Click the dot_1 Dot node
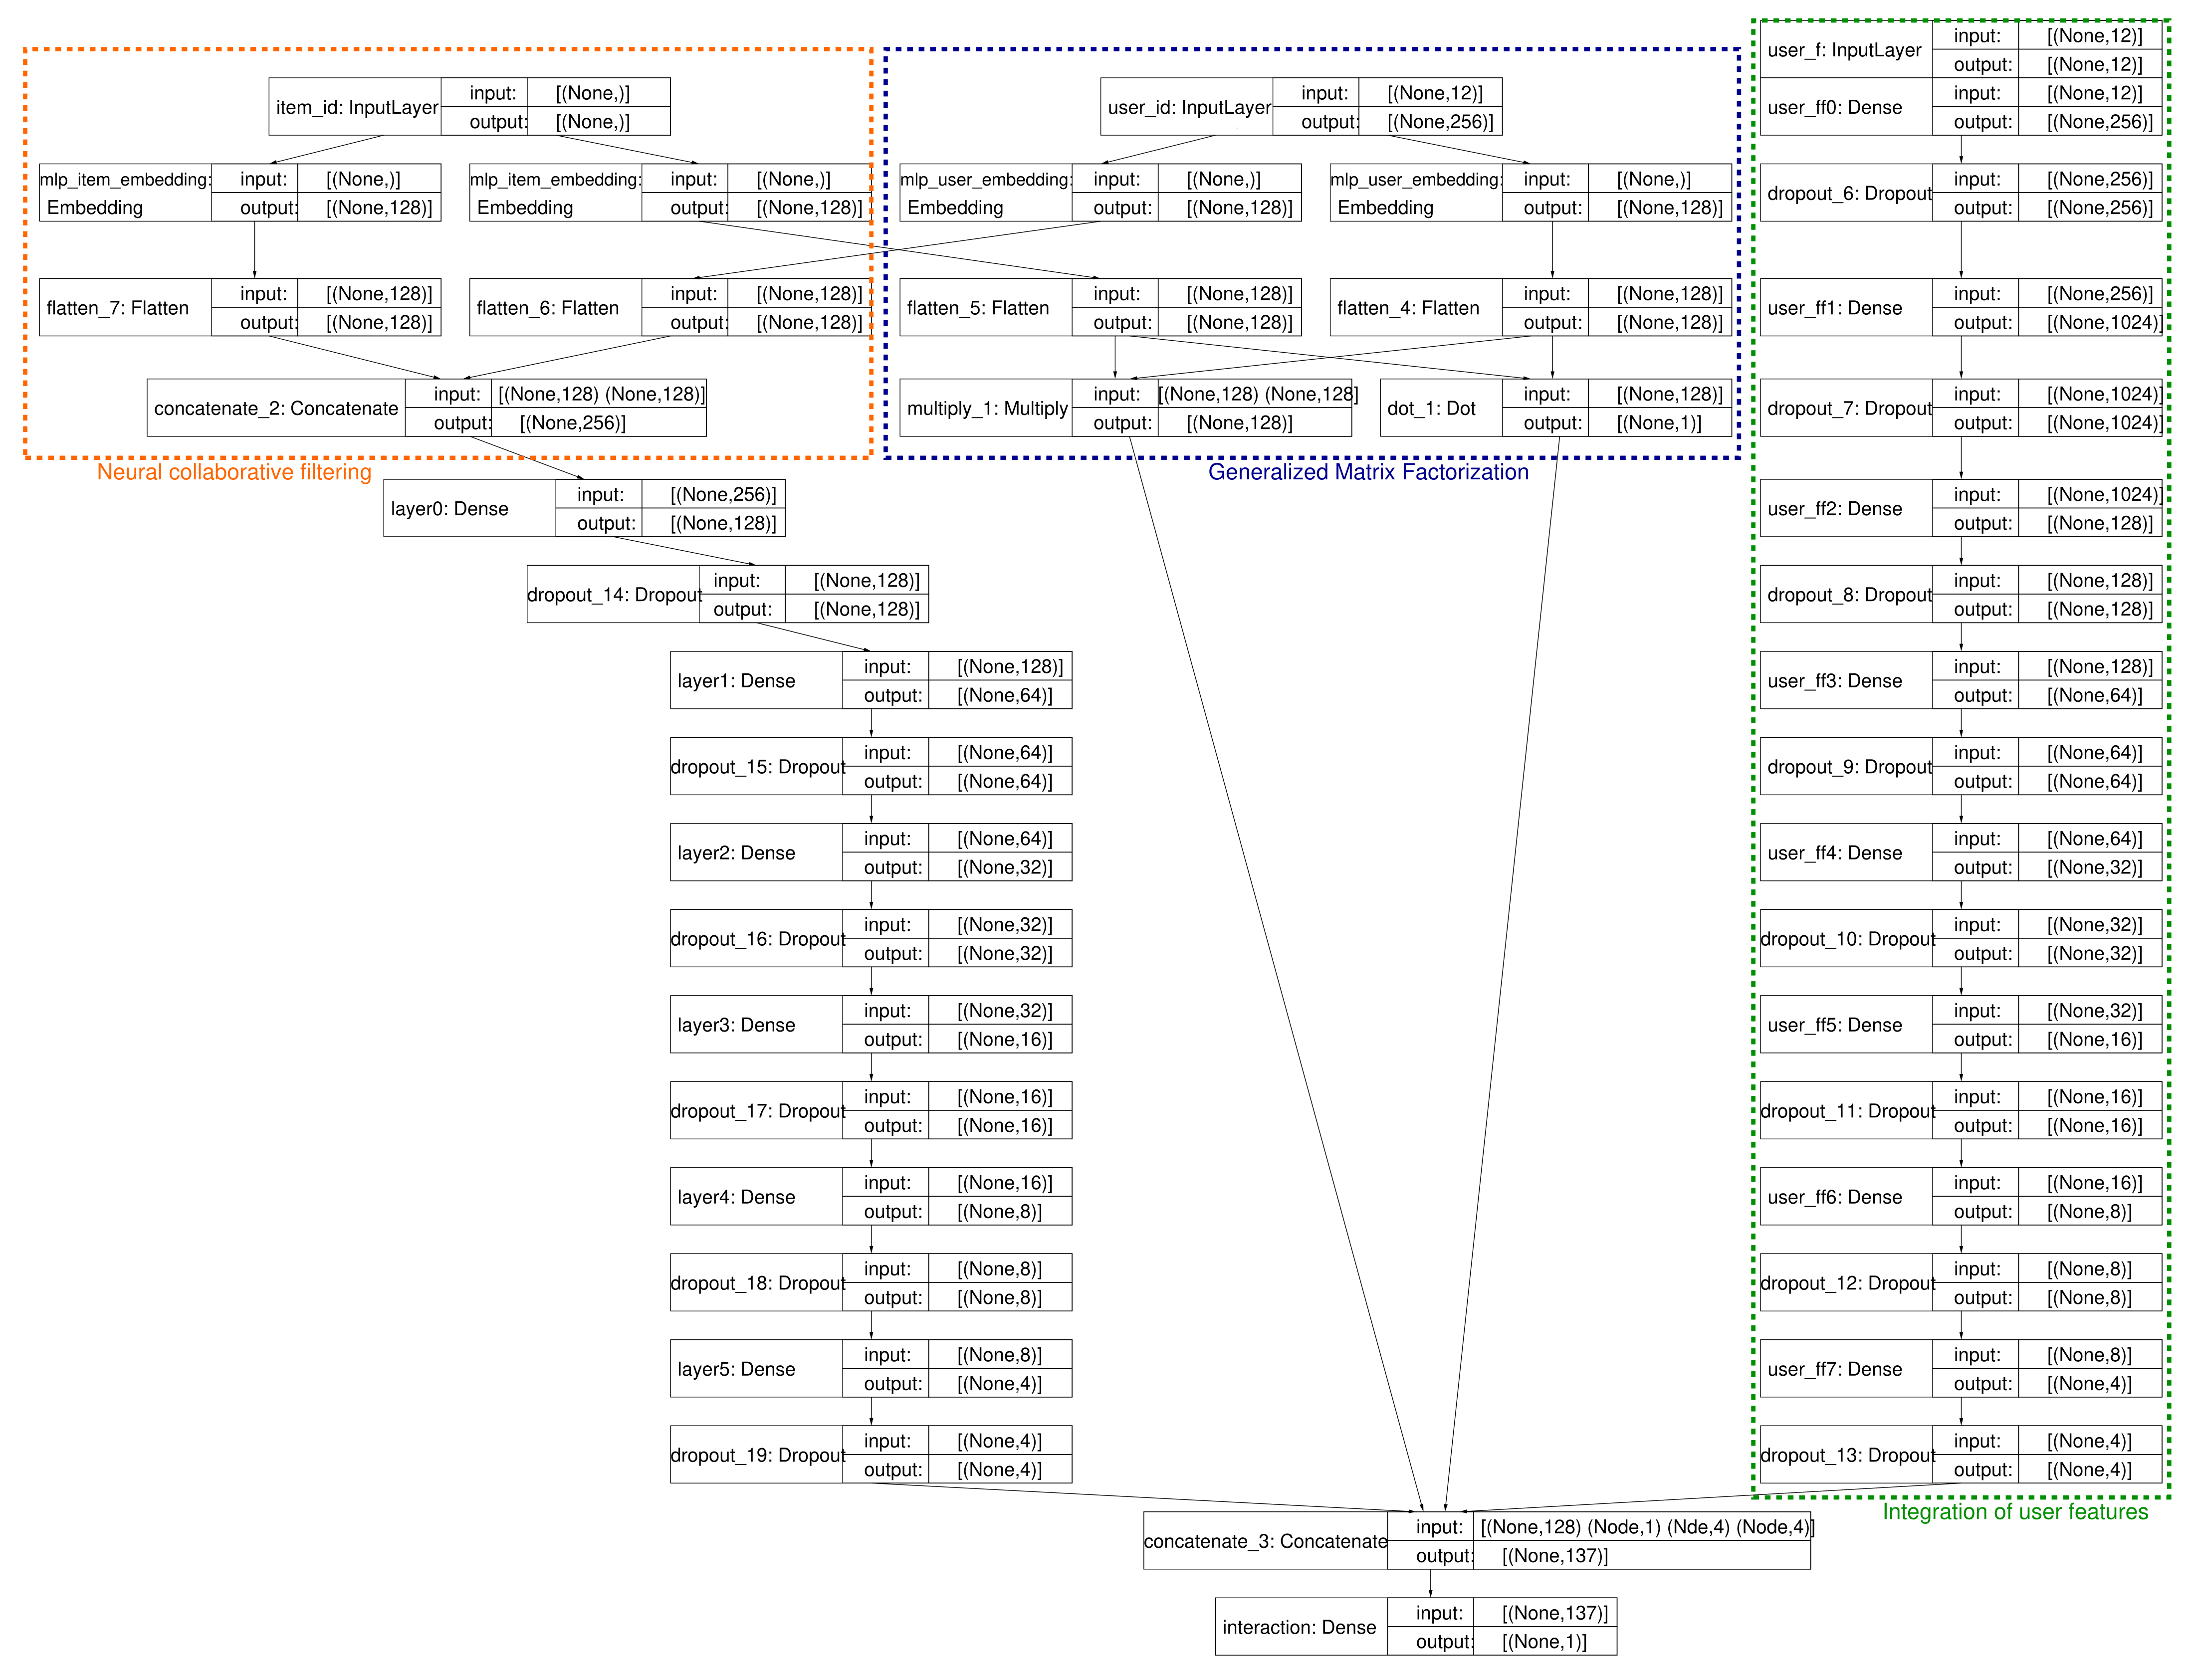This screenshot has height=1680, width=2195. [x=1431, y=408]
